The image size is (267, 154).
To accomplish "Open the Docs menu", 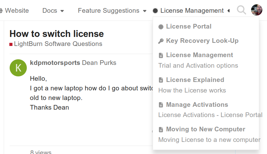I will pyautogui.click(x=50, y=11).
